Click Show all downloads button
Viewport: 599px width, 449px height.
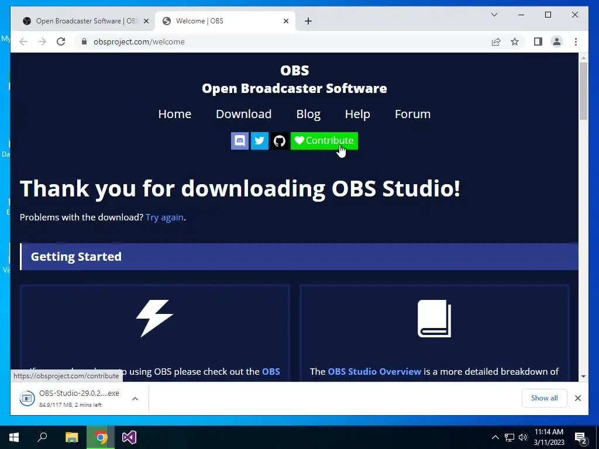click(x=545, y=398)
